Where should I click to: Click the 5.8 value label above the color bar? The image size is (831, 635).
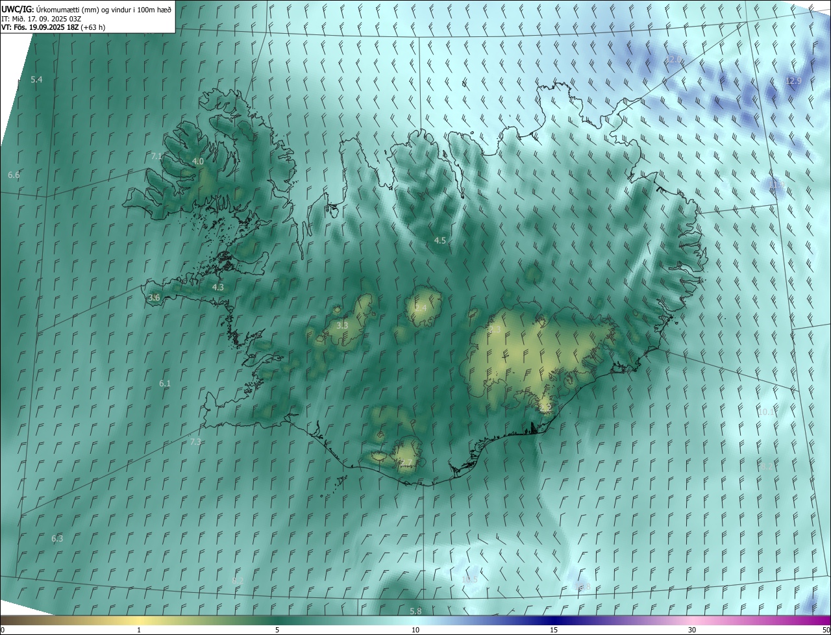tap(415, 612)
